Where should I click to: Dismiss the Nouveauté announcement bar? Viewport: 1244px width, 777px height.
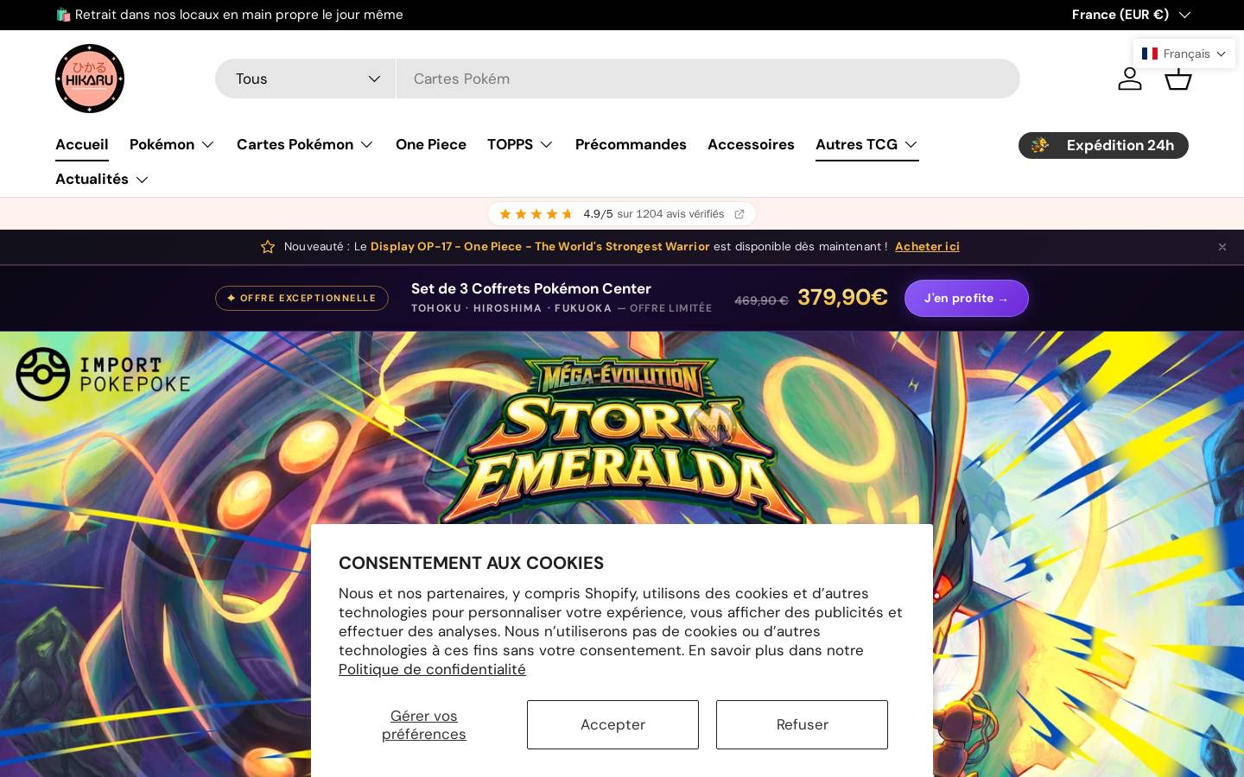1222,247
